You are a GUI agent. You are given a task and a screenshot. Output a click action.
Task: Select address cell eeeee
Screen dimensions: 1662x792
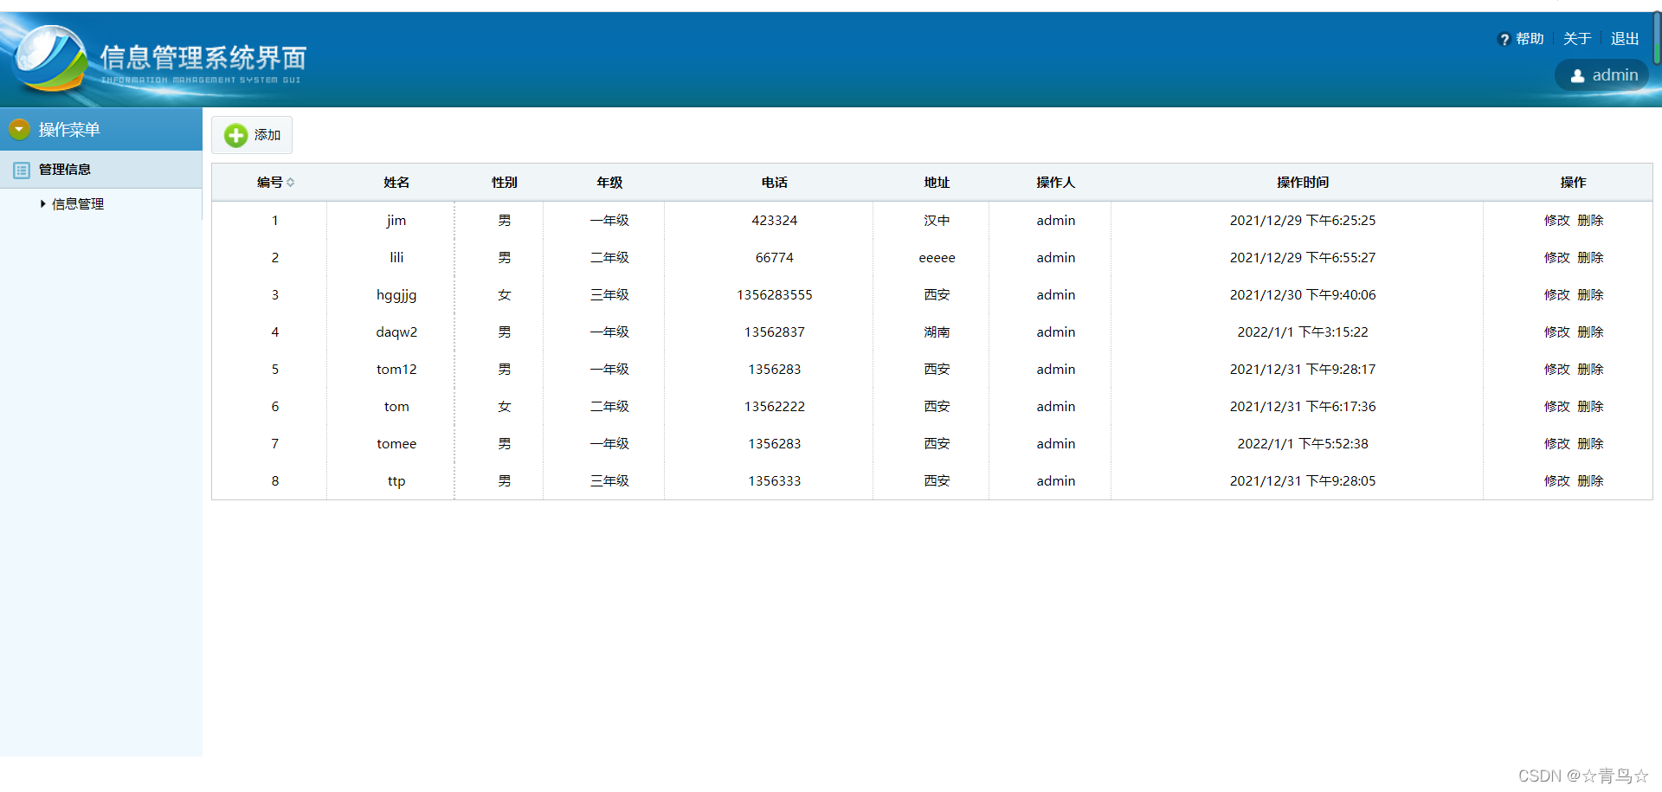(937, 258)
